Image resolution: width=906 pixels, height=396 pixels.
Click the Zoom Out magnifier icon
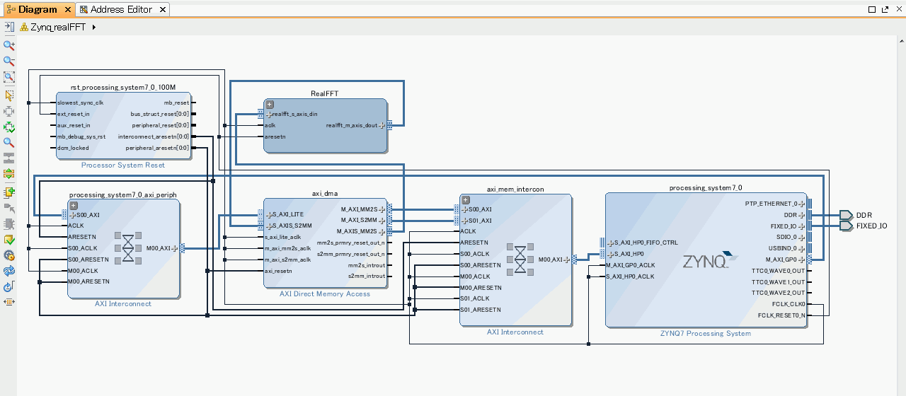point(9,62)
